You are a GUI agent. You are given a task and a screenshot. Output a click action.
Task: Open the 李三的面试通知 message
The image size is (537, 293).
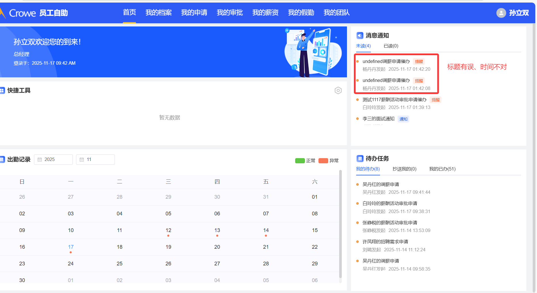378,119
